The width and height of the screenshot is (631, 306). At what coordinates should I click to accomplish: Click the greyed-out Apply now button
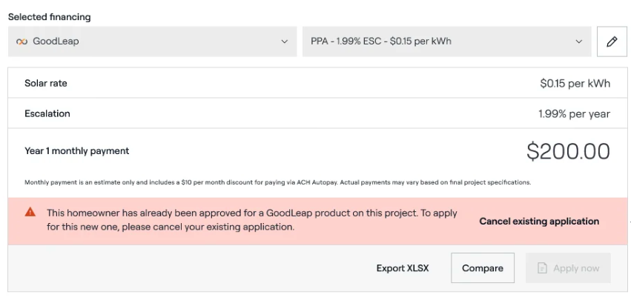(x=568, y=268)
